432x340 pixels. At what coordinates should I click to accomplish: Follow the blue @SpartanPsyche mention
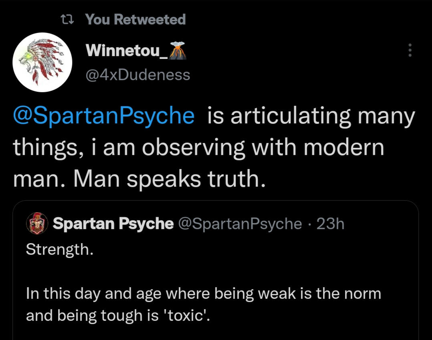[x=104, y=116]
